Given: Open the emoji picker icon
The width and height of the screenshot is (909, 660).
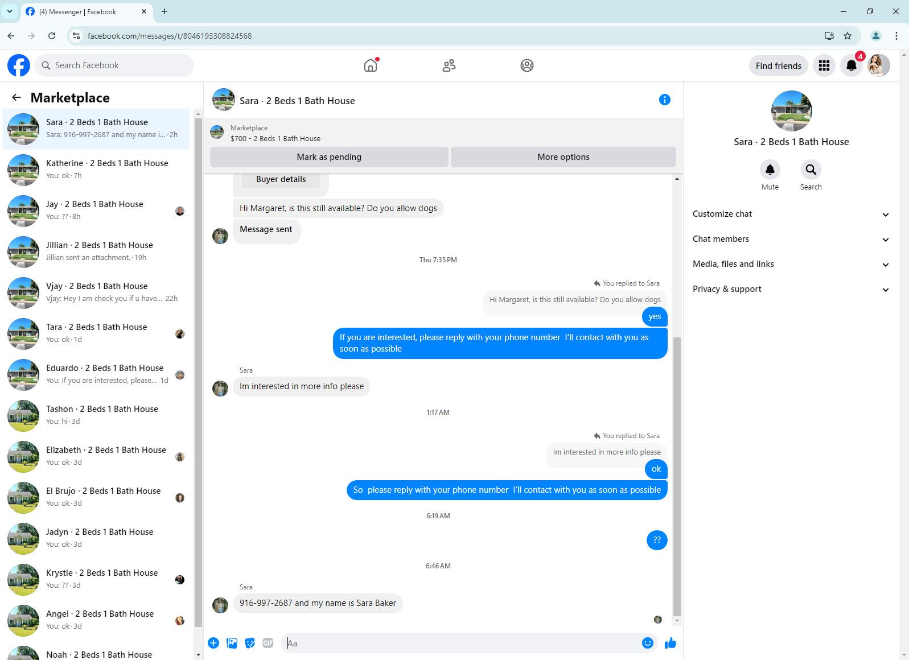Looking at the screenshot, I should tap(647, 643).
